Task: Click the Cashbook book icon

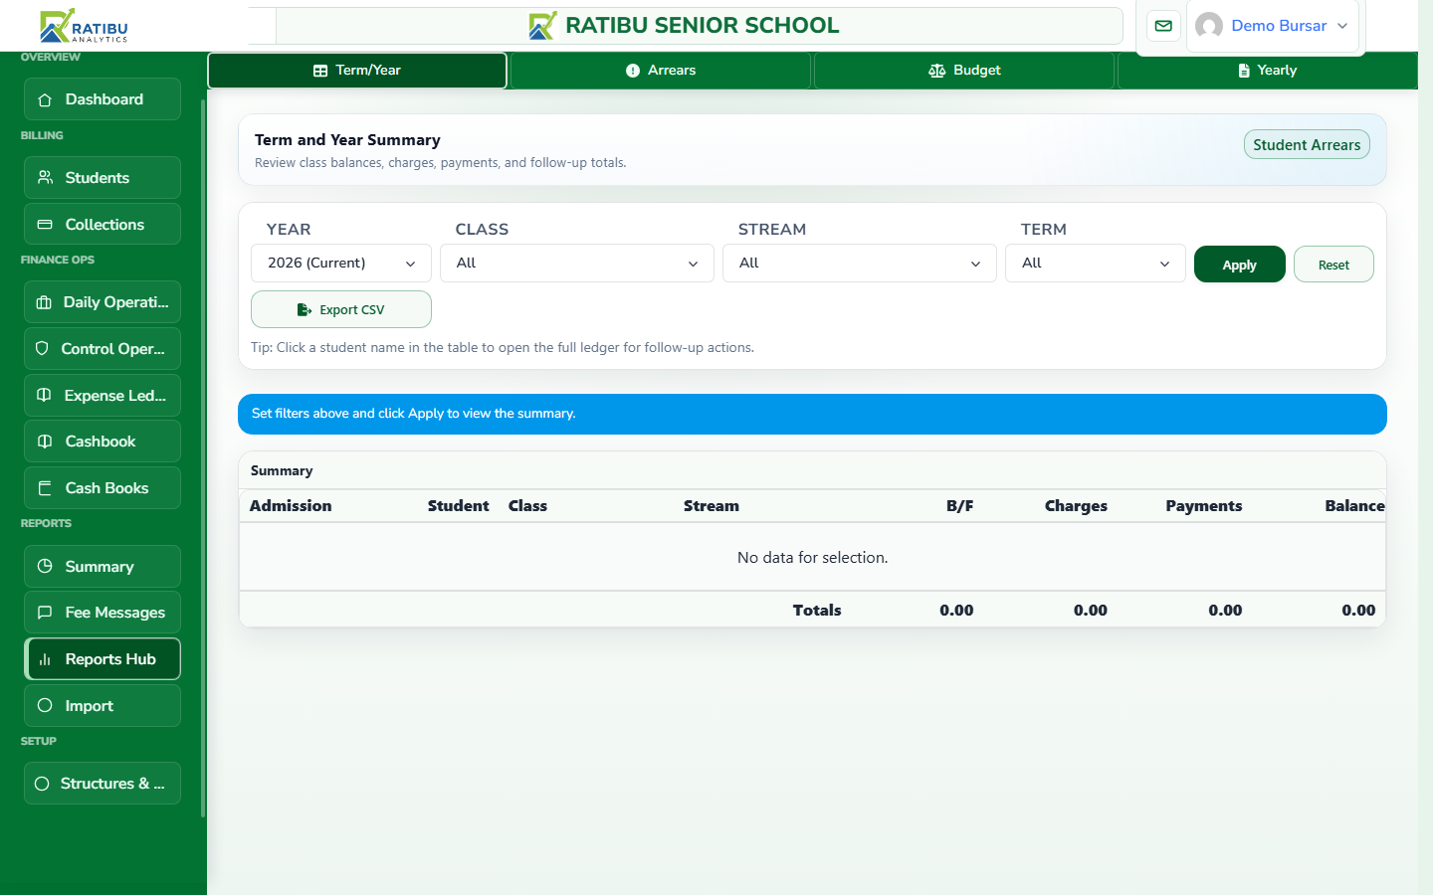Action: [45, 442]
